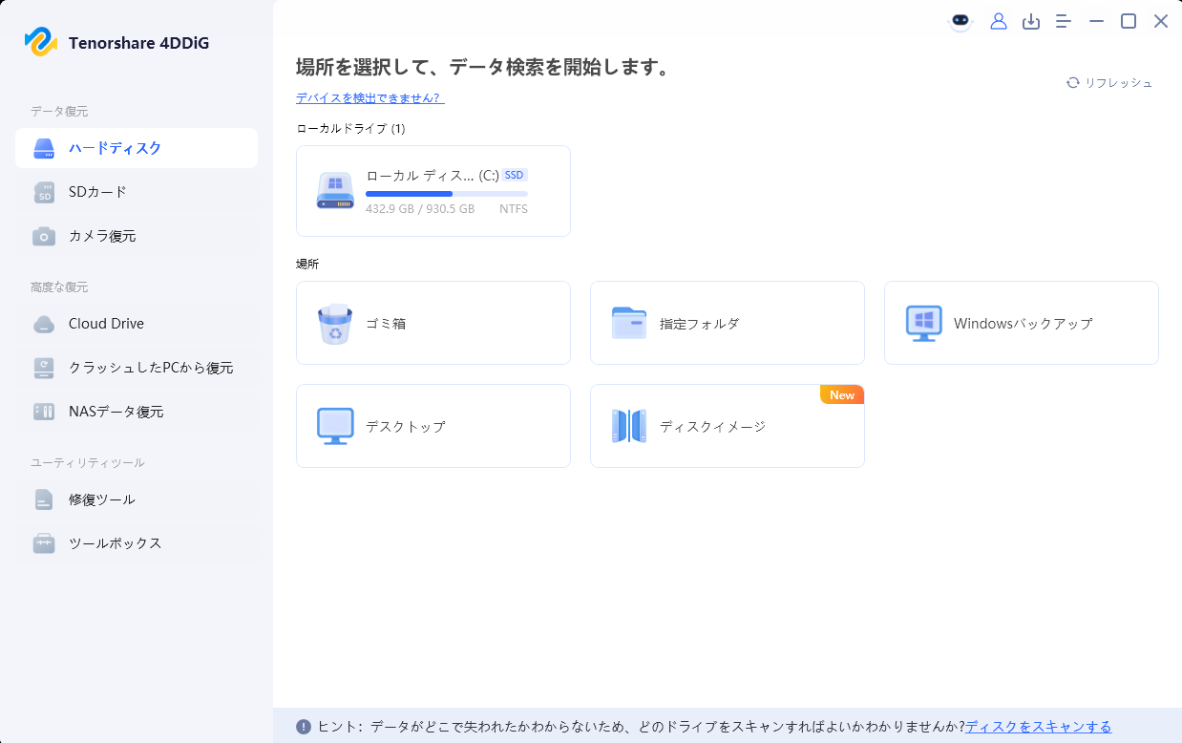
Task: Click the ヒント hint message text
Action: click(641, 727)
